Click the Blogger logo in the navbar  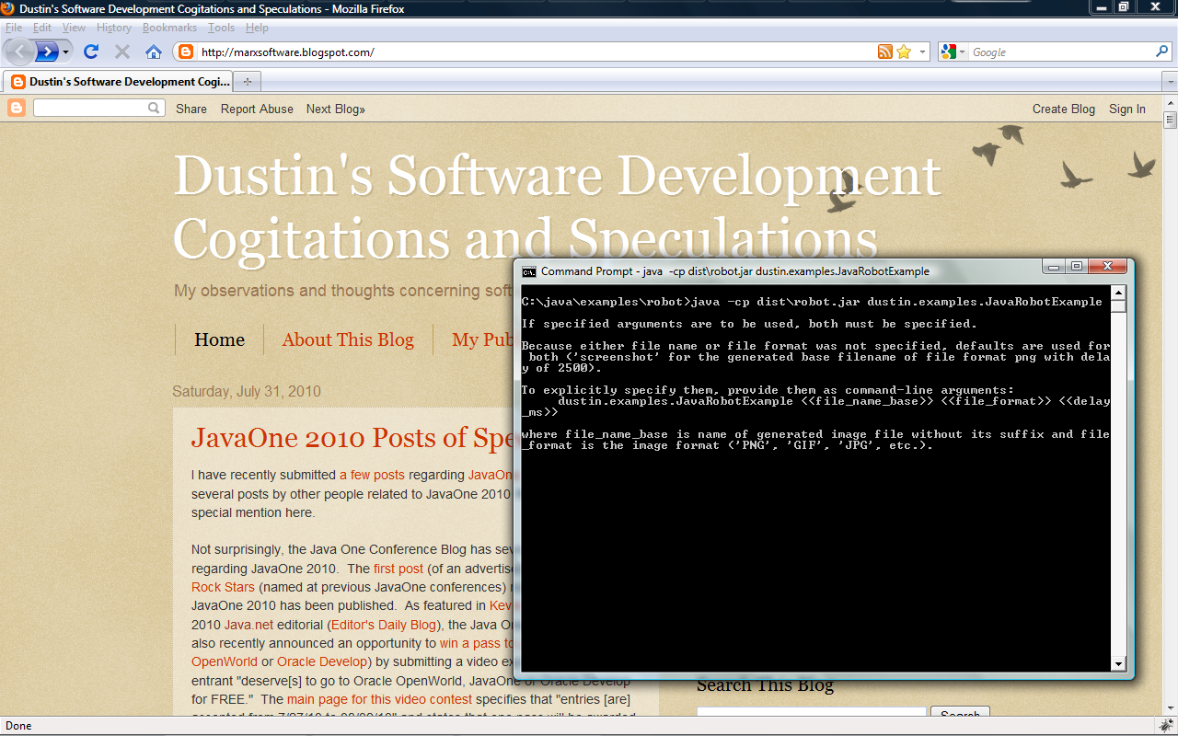[16, 108]
